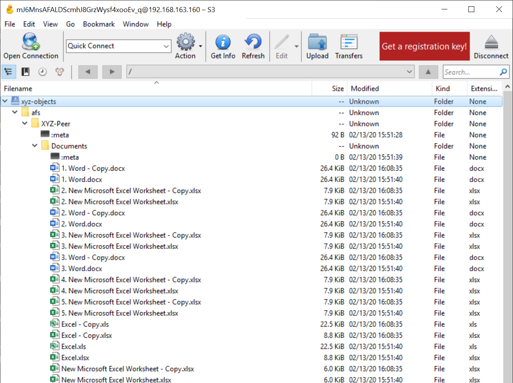Click the Get a registration key button
This screenshot has height=383, width=513.
424,46
